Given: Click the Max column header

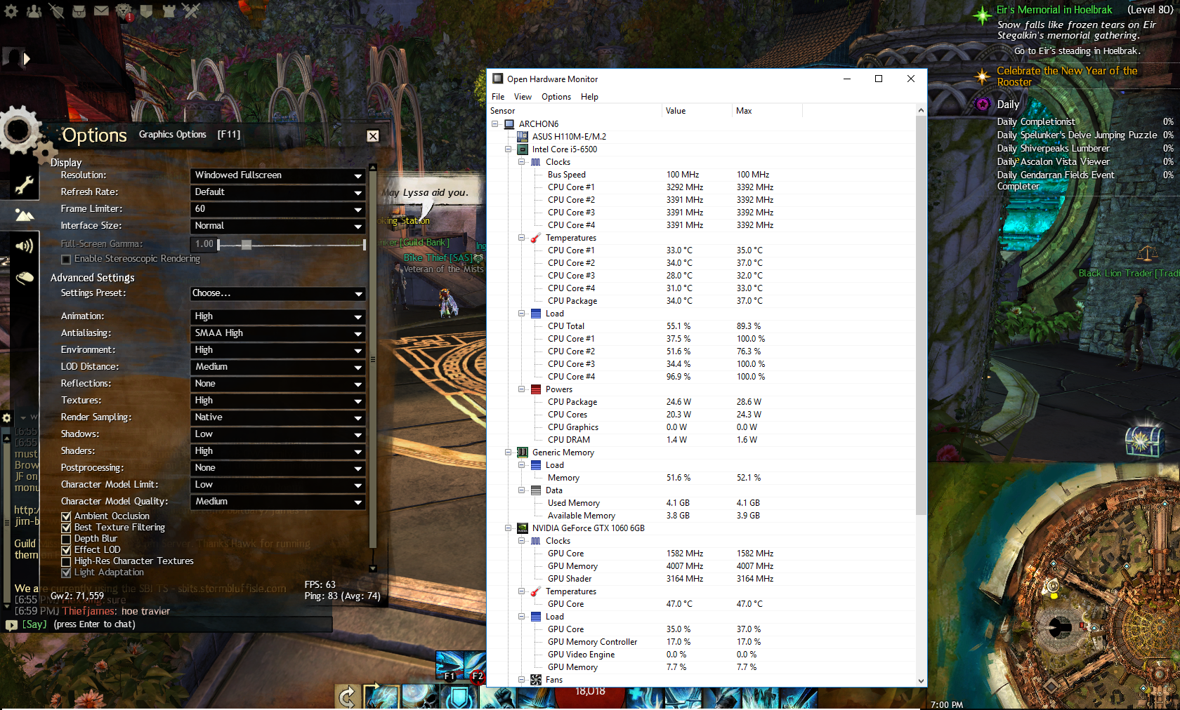Looking at the screenshot, I should tap(767, 111).
